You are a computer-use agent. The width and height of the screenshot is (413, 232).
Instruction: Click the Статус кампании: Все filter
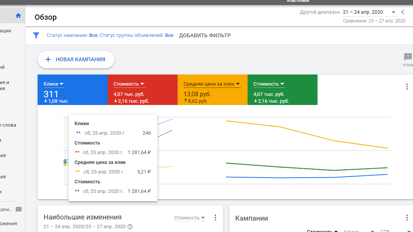point(71,35)
